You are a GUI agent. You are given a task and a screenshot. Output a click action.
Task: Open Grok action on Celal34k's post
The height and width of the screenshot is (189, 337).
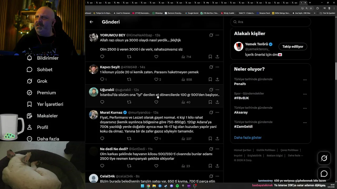[211, 176]
